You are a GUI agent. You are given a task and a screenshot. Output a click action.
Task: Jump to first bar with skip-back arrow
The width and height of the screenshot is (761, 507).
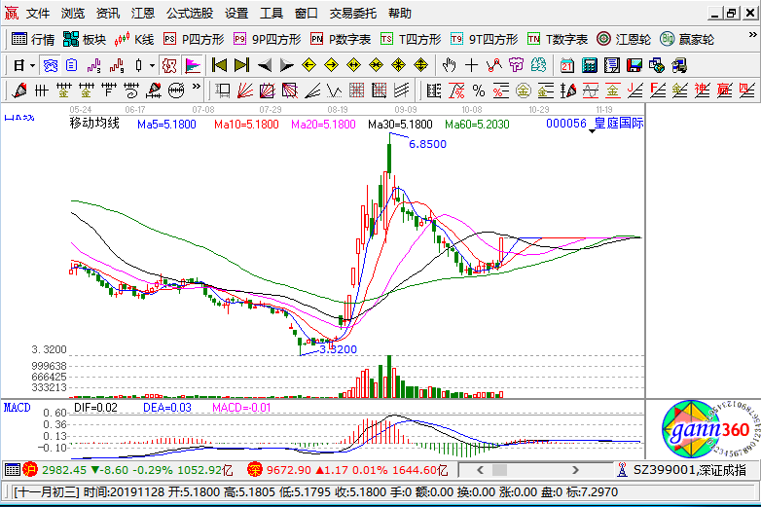(x=219, y=65)
